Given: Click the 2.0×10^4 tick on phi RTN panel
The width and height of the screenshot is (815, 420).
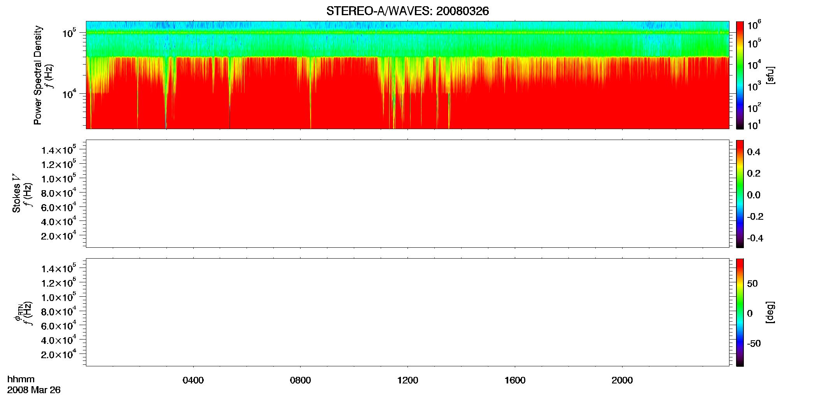Looking at the screenshot, I should coord(59,354).
